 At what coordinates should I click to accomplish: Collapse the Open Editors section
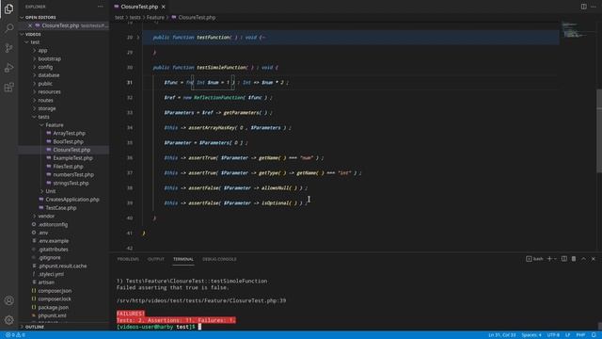[x=40, y=17]
